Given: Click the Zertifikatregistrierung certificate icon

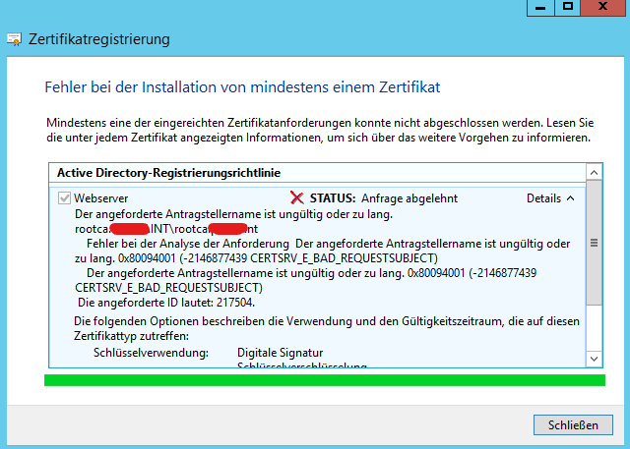Looking at the screenshot, I should coord(15,39).
